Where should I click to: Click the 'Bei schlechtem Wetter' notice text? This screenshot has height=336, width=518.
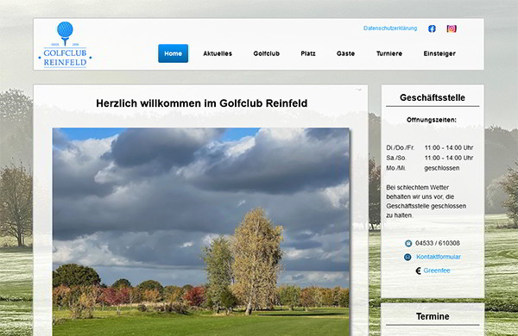pos(426,202)
